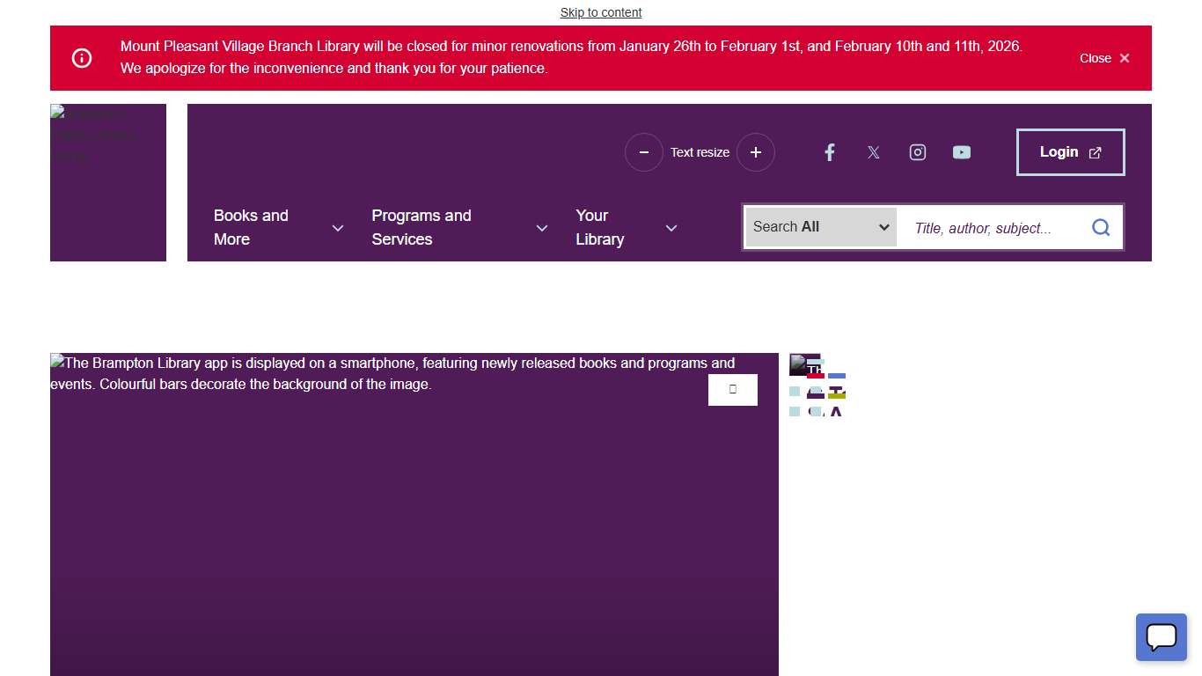
Task: Select the Your Library menu item
Action: click(599, 227)
